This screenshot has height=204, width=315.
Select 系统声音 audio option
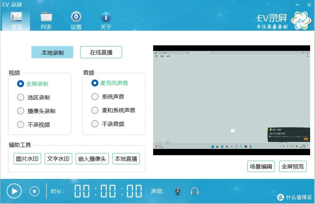pyautogui.click(x=108, y=96)
